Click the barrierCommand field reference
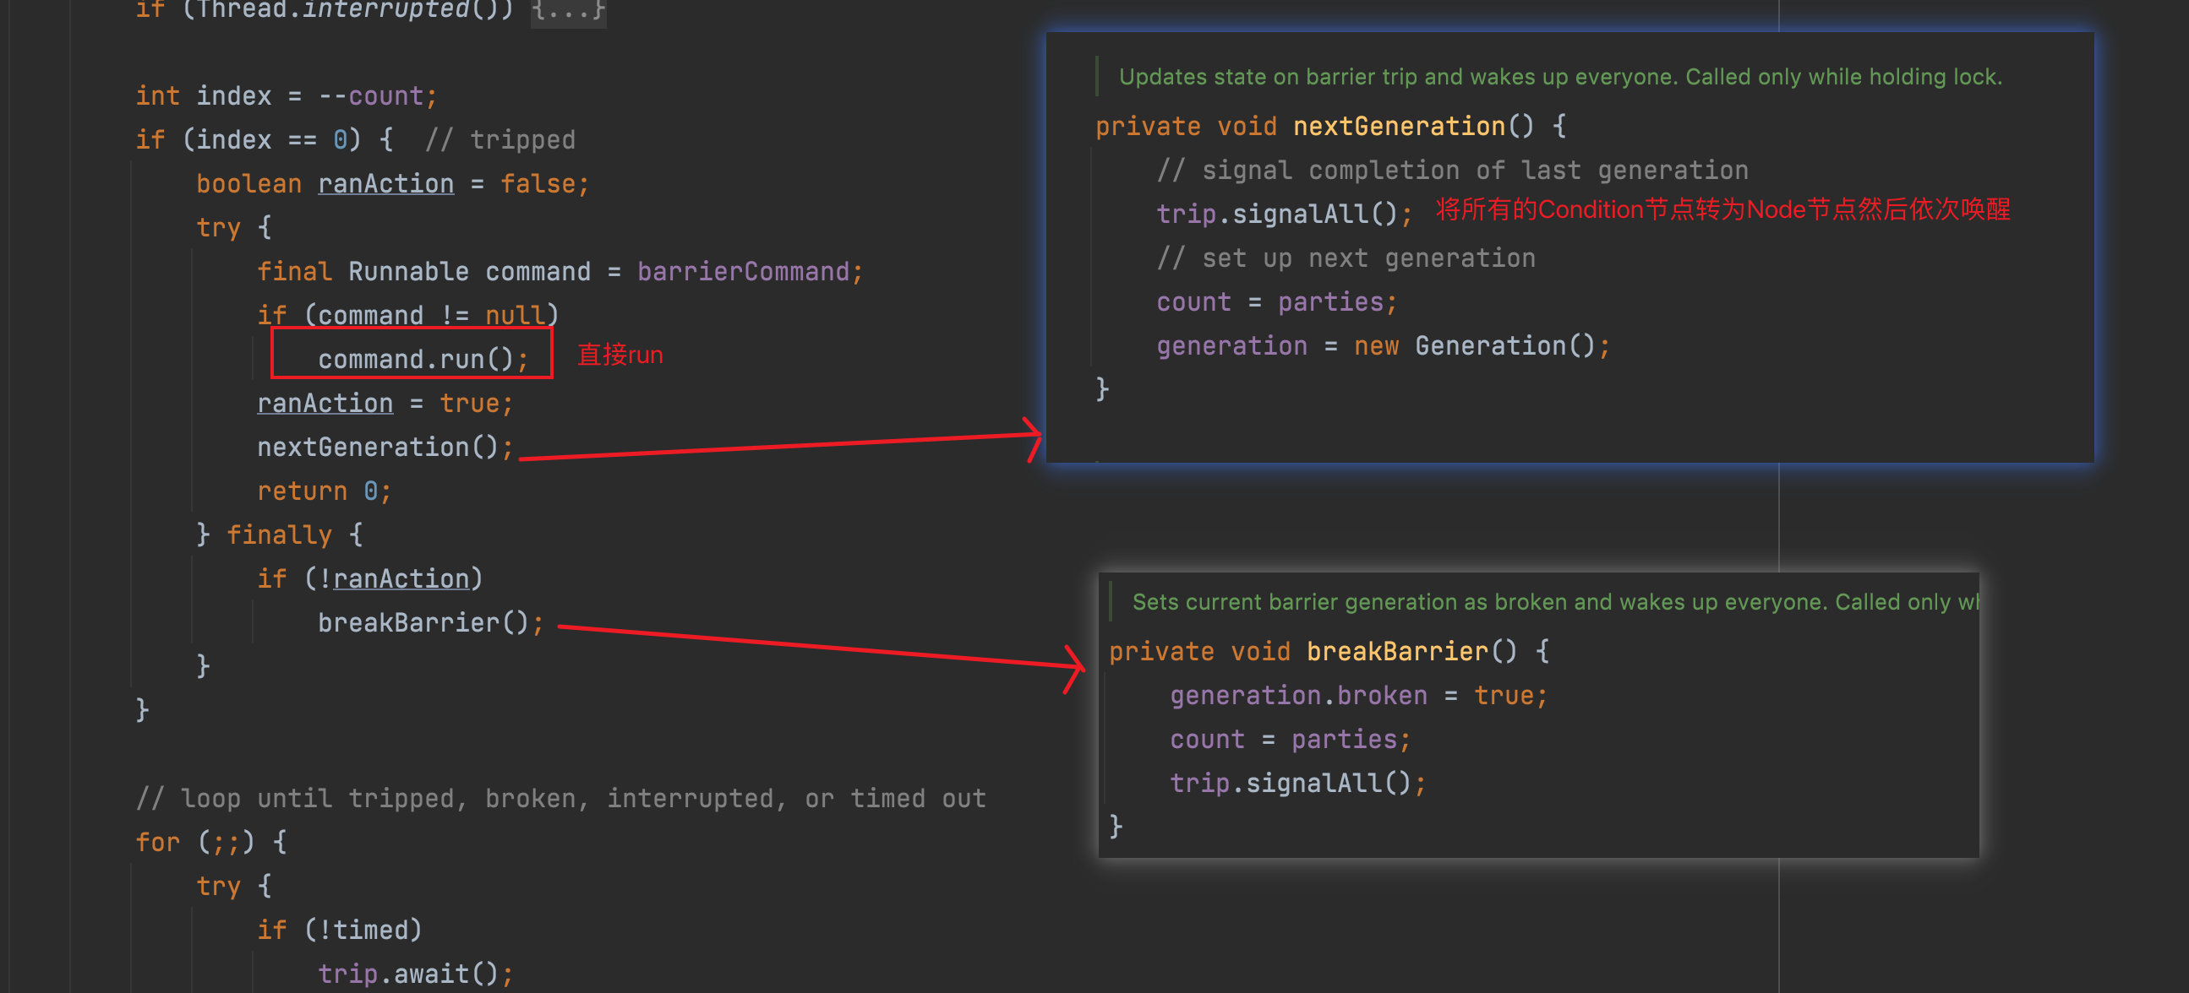The width and height of the screenshot is (2189, 993). [x=744, y=271]
